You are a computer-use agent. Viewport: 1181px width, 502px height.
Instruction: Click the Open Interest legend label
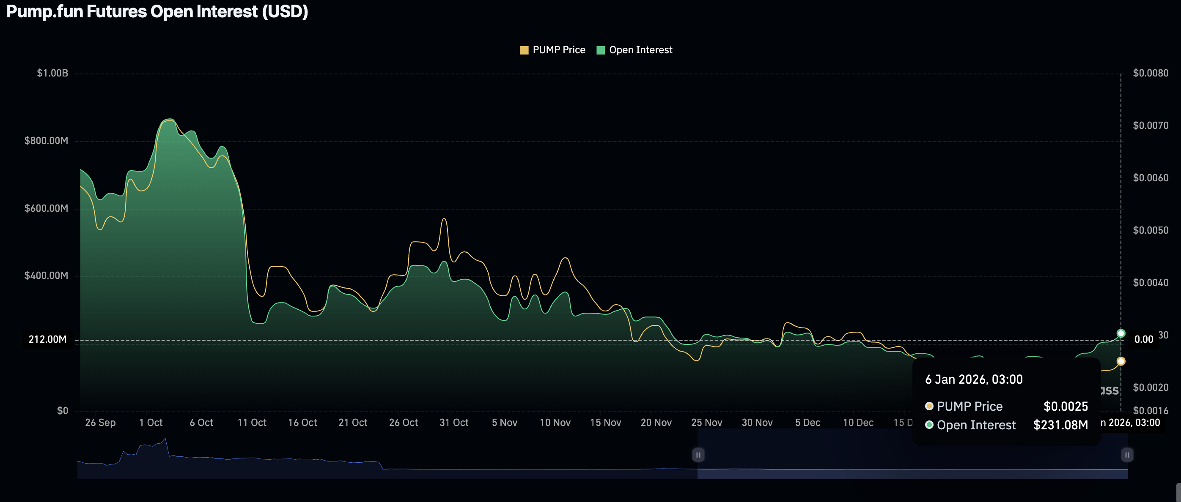coord(640,50)
